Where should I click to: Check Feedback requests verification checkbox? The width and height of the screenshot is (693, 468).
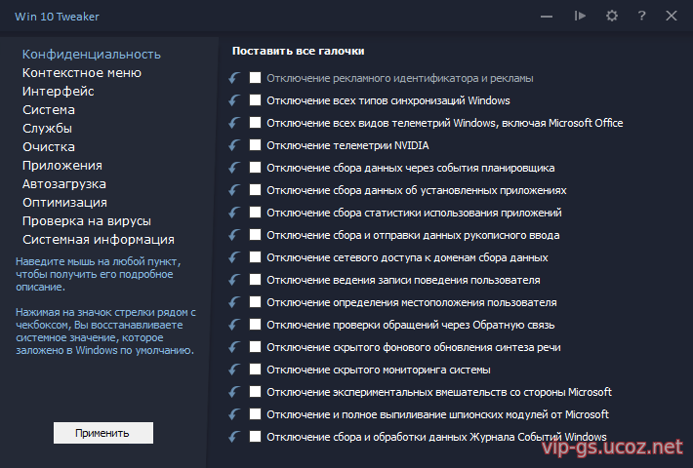pos(255,324)
